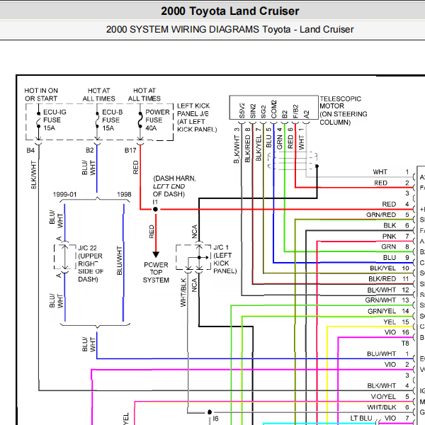This screenshot has height=425, width=425.
Task: Click the 'LEFT KICK PANEL J/B' description
Action: 197,118
